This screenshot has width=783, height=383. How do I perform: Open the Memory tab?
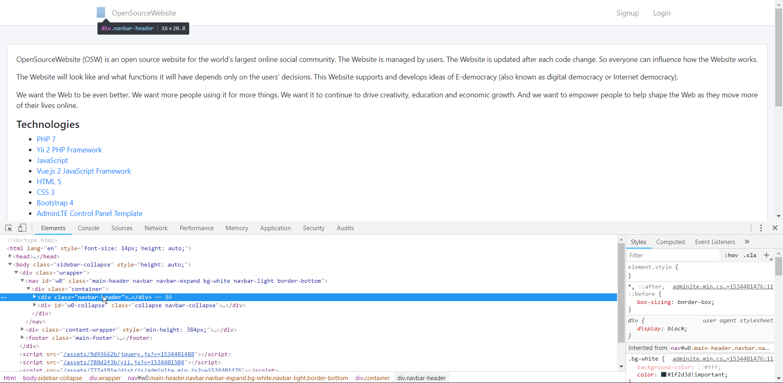(237, 228)
